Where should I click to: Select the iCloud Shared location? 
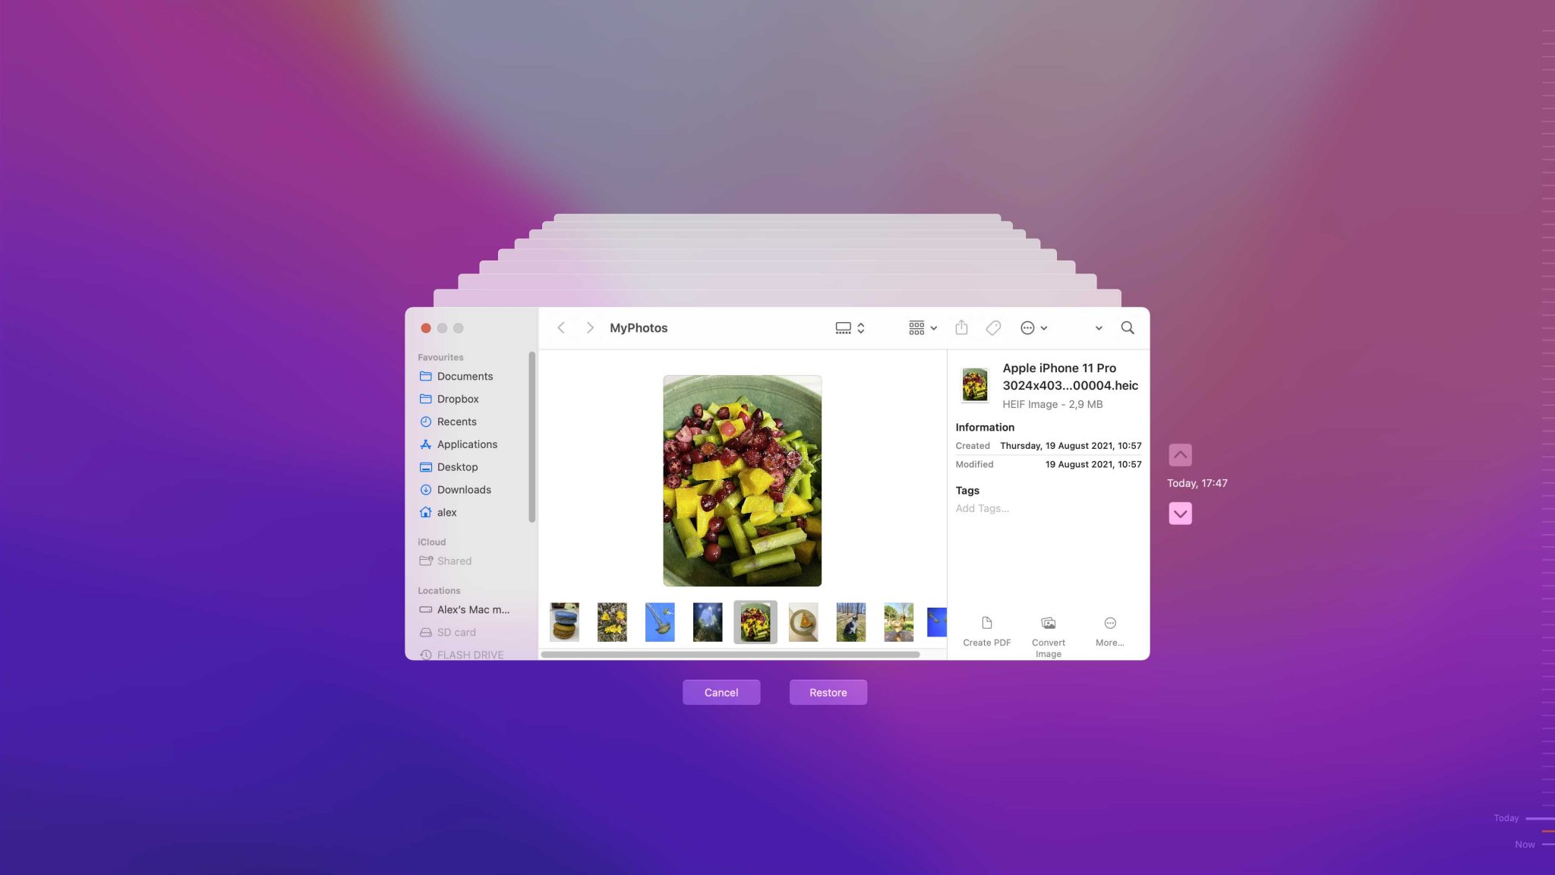pyautogui.click(x=454, y=561)
